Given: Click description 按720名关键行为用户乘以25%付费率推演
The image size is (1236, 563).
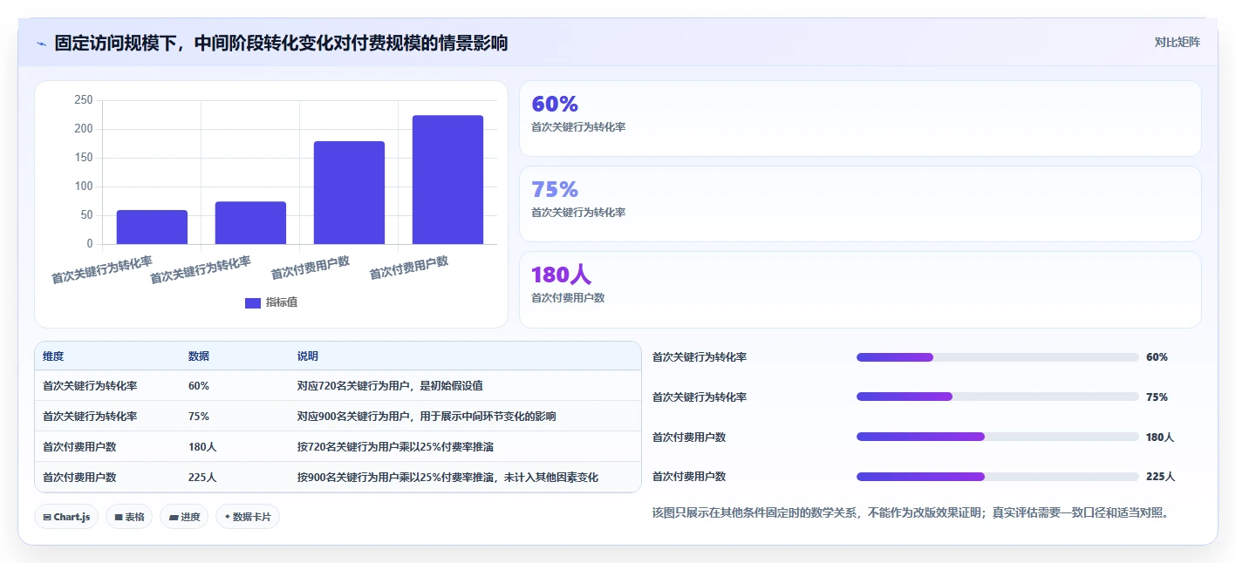Looking at the screenshot, I should pyautogui.click(x=395, y=446).
